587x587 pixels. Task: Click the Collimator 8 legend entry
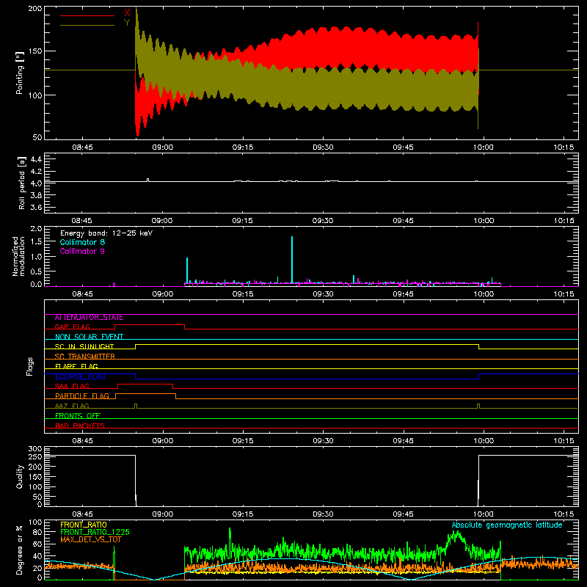pyautogui.click(x=82, y=242)
